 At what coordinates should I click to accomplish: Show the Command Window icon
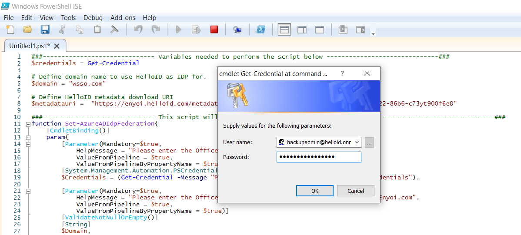coord(343,30)
